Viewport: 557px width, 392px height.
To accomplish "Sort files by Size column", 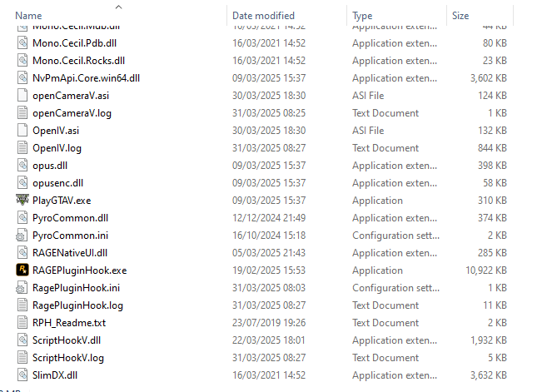I will click(x=460, y=15).
